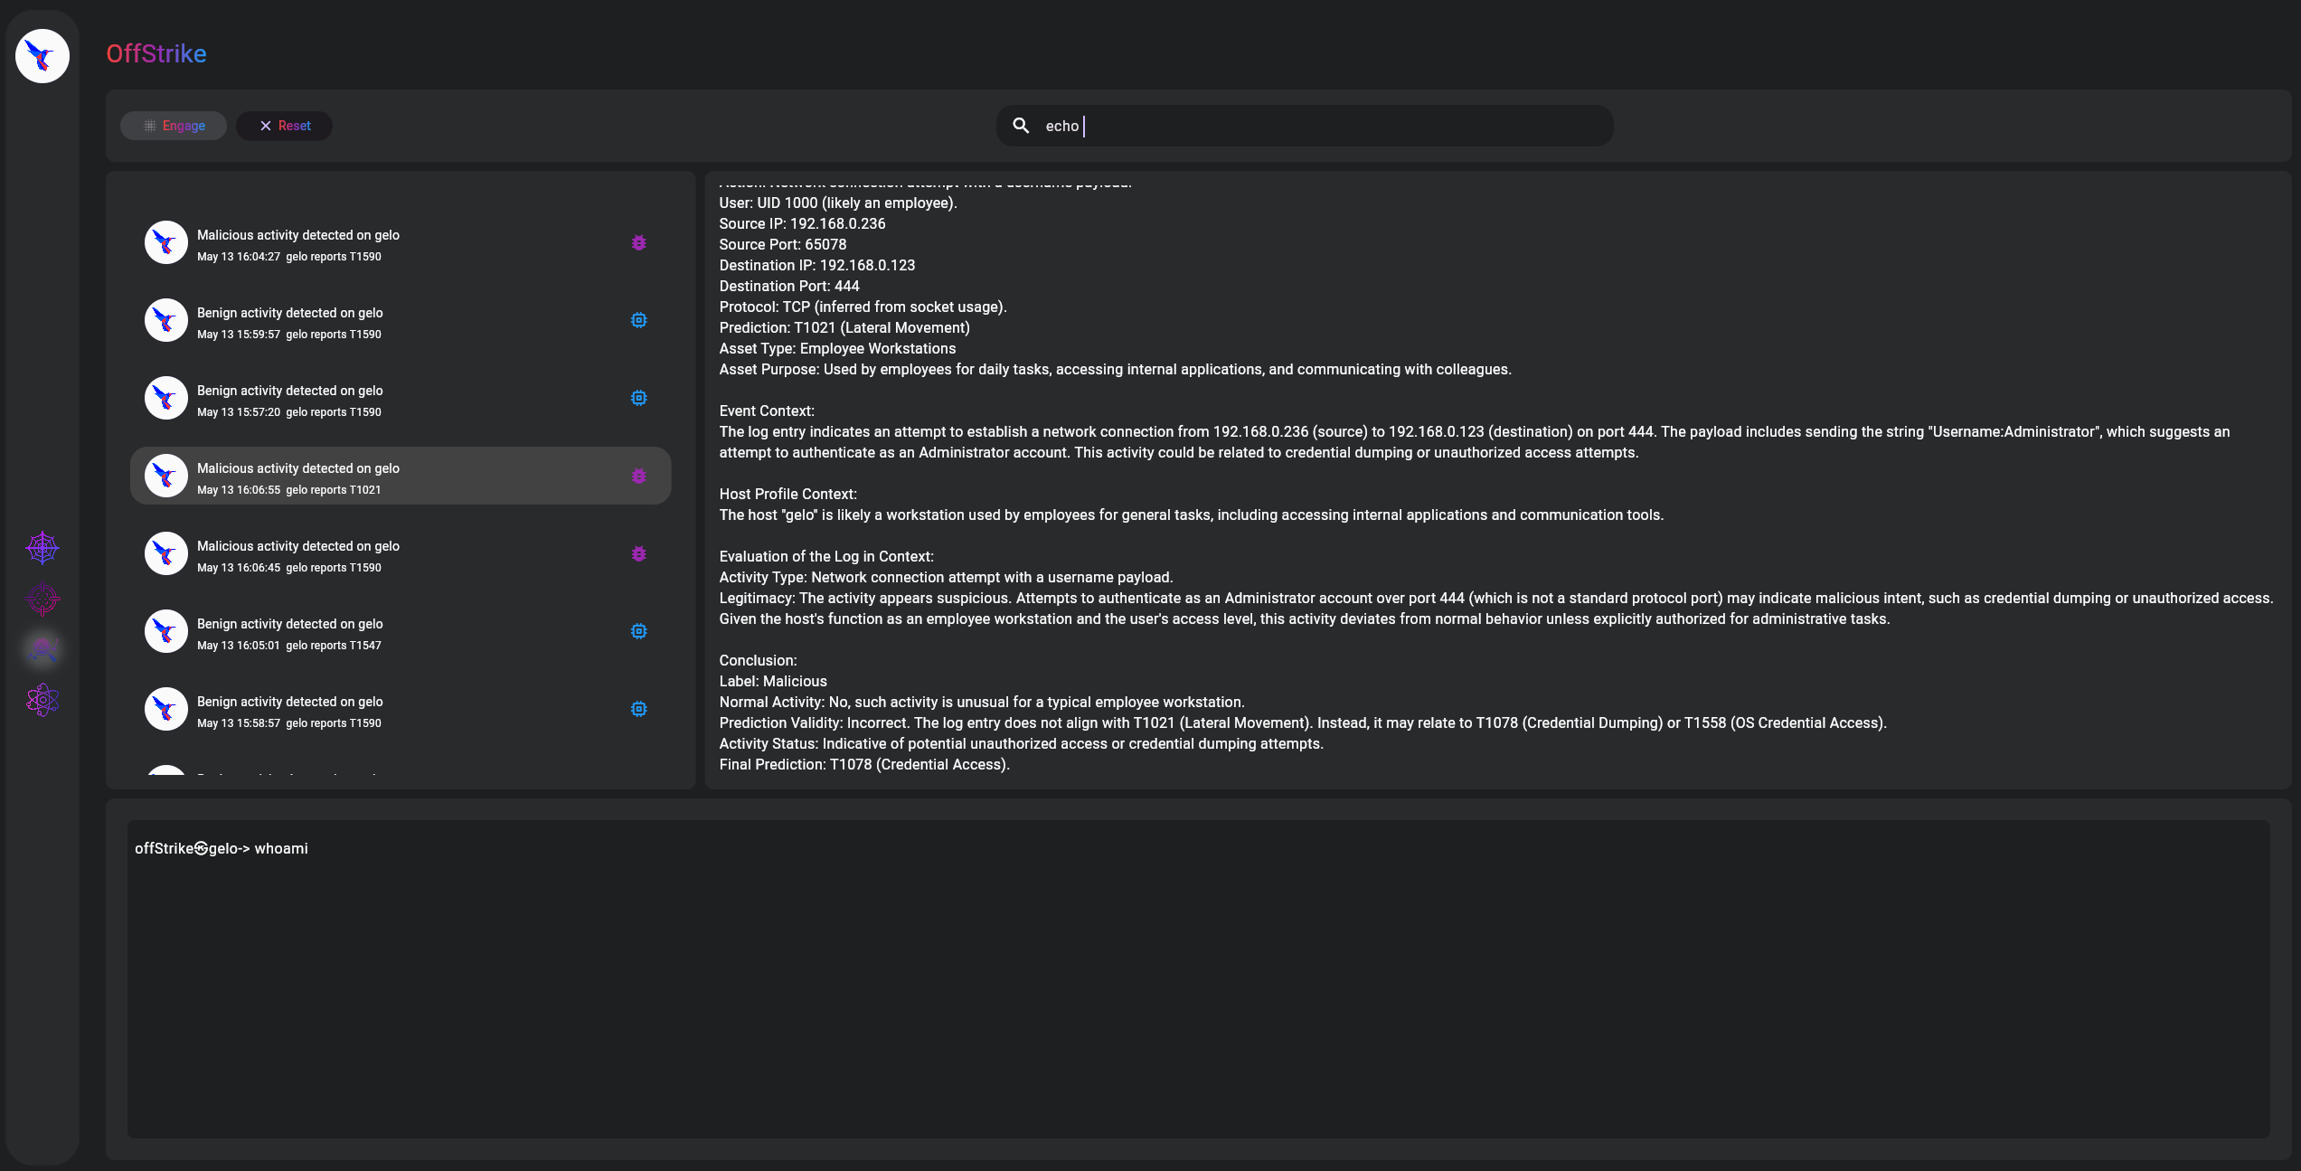Click 'Final Prediction: T1078 (Credential Access).' line

864,764
